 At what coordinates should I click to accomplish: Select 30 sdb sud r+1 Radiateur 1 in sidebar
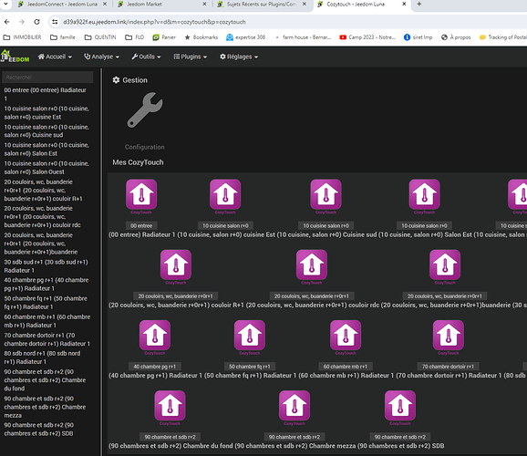tap(46, 266)
